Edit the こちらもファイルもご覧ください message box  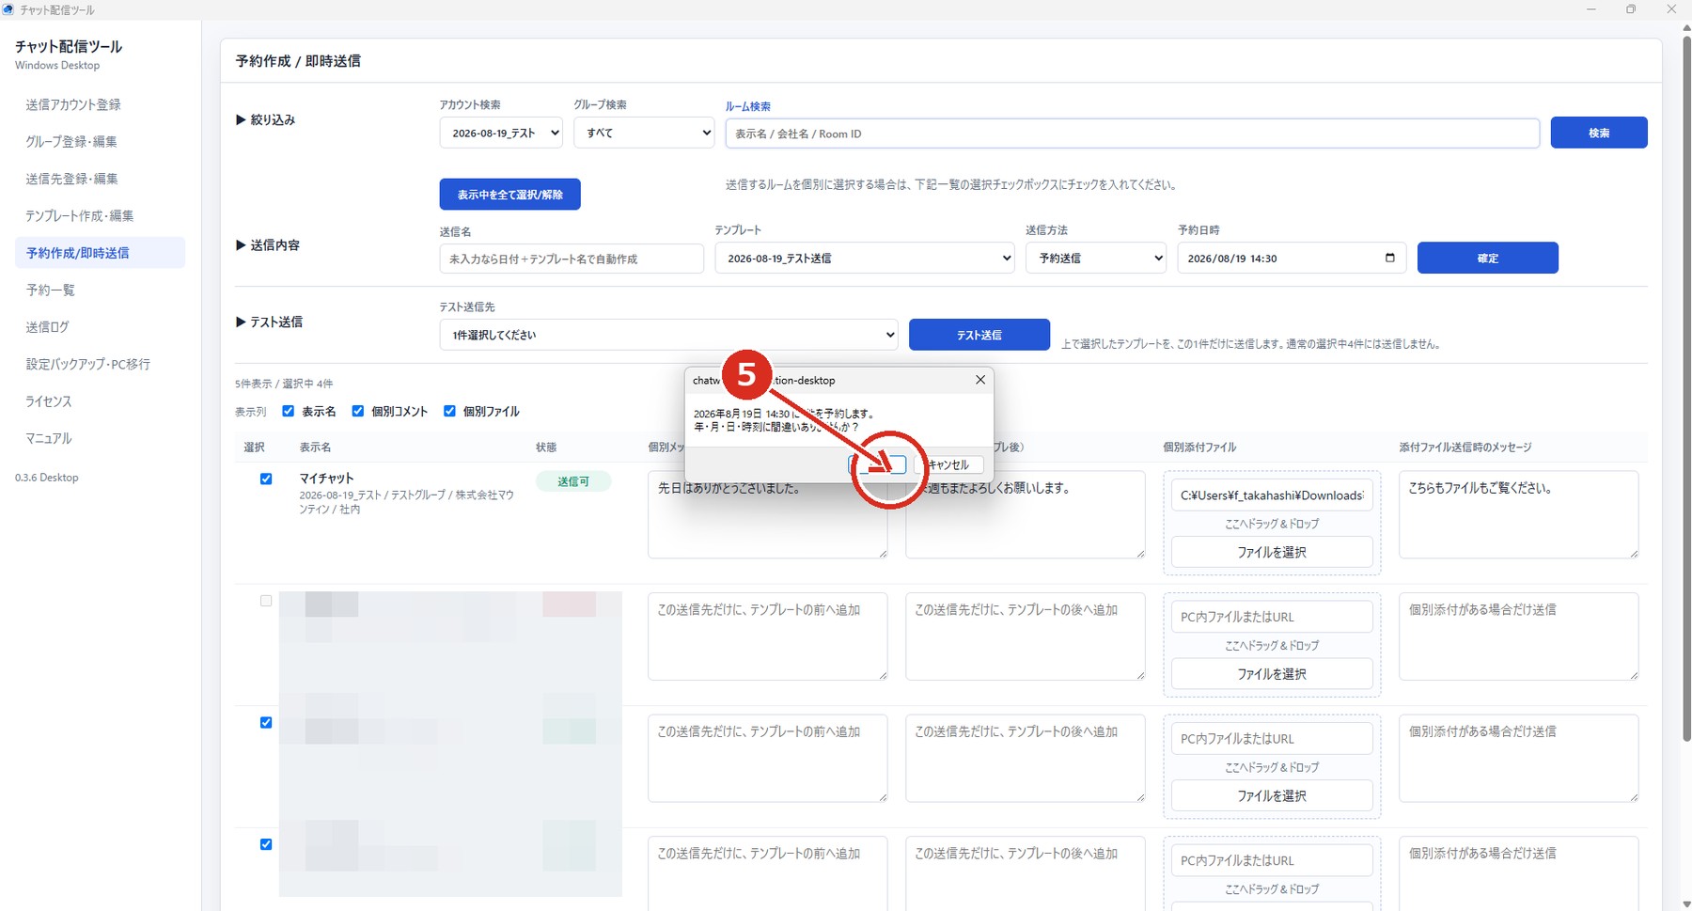pyautogui.click(x=1519, y=515)
